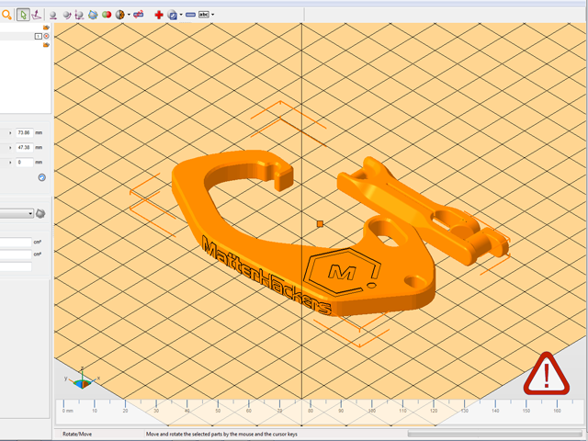Click the grey polyhedron icon beside combo box
Image resolution: width=588 pixels, height=441 pixels.
[x=40, y=214]
